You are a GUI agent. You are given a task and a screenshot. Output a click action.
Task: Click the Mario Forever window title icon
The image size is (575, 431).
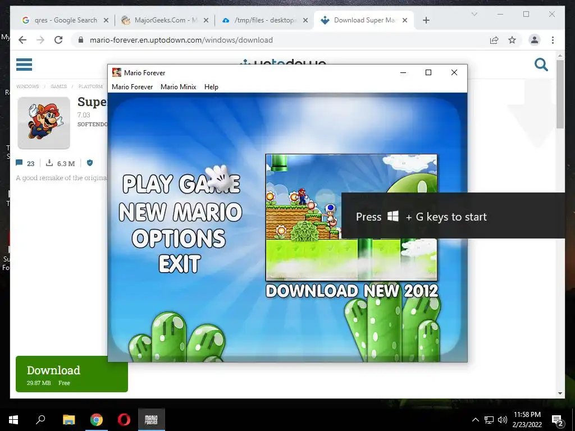(117, 72)
